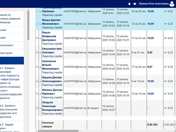
Task: Tick the checkbox for Яцушко Дмитро Олександрович
Action: [37, 81]
